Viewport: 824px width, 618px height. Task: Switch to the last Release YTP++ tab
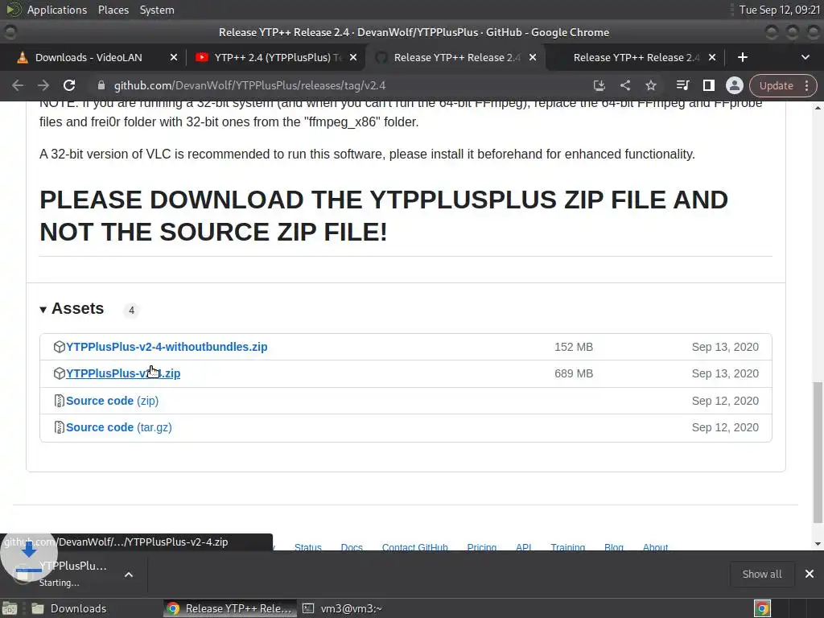pyautogui.click(x=636, y=57)
